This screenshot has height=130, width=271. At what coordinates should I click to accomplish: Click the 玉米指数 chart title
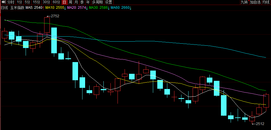(x=17, y=8)
